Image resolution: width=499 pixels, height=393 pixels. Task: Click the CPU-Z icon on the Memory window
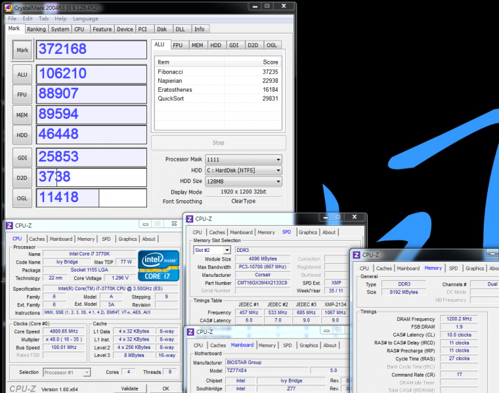tap(356, 255)
